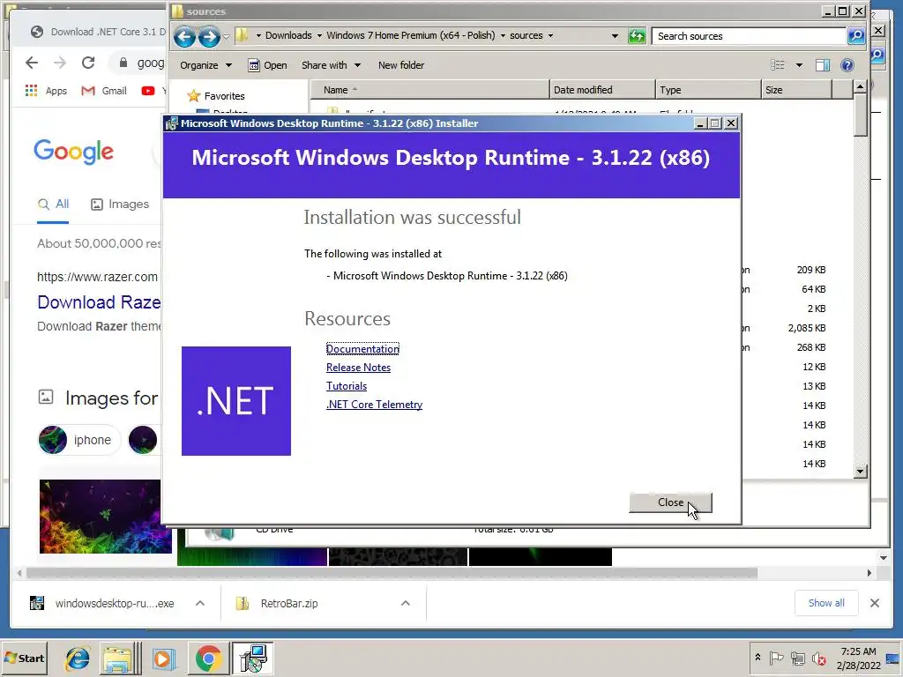903x677 pixels.
Task: Go forward in the Explorer sources window
Action: pyautogui.click(x=209, y=37)
